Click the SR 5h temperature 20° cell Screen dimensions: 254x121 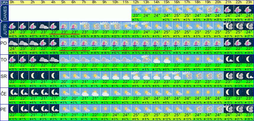[x=65, y=82]
